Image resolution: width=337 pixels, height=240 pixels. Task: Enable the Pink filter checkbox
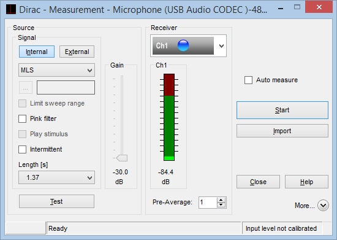click(x=22, y=118)
